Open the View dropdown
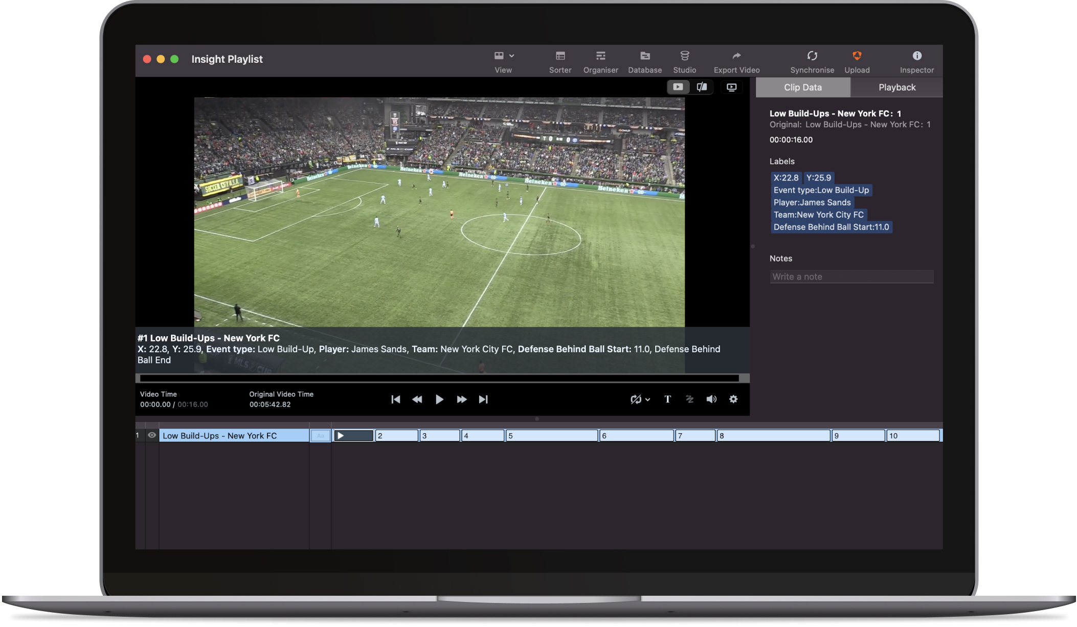The height and width of the screenshot is (627, 1077). tap(504, 61)
